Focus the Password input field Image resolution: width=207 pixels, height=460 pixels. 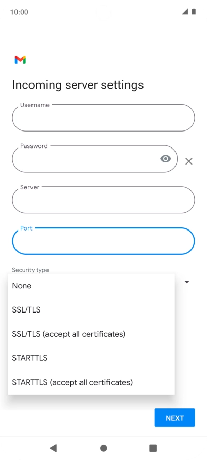(x=95, y=159)
